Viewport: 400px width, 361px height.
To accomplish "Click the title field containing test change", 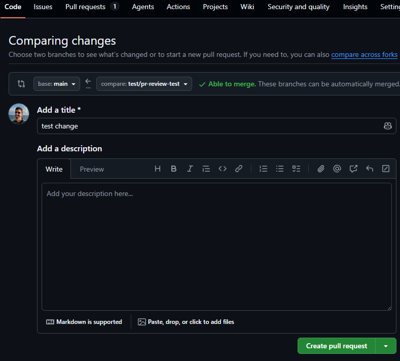I will (x=216, y=126).
